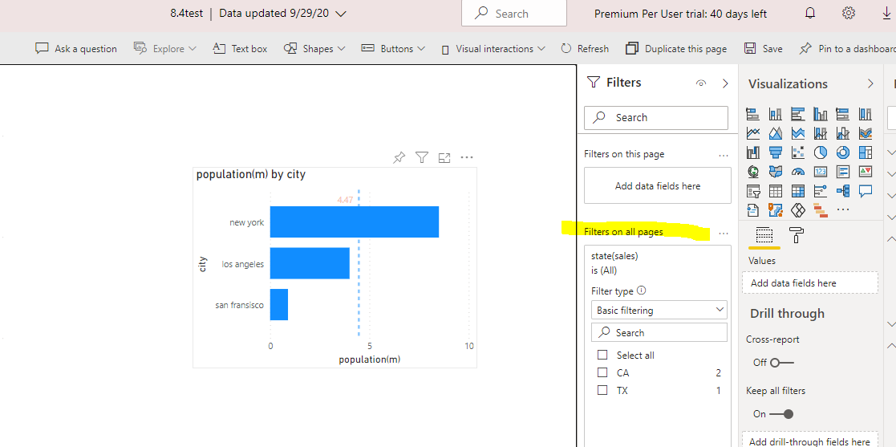
Task: Select the globe map visualization
Action: click(753, 171)
